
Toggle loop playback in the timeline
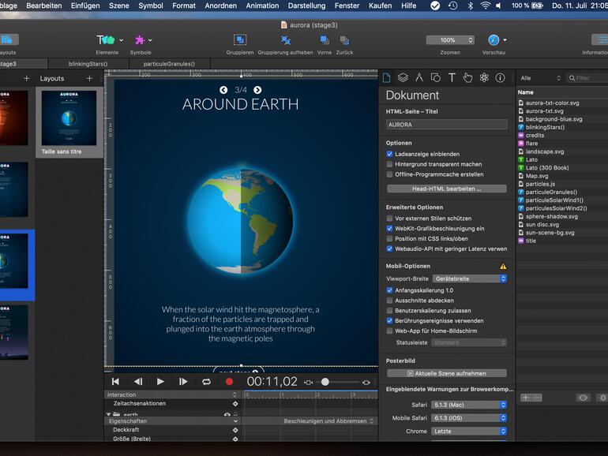[207, 382]
